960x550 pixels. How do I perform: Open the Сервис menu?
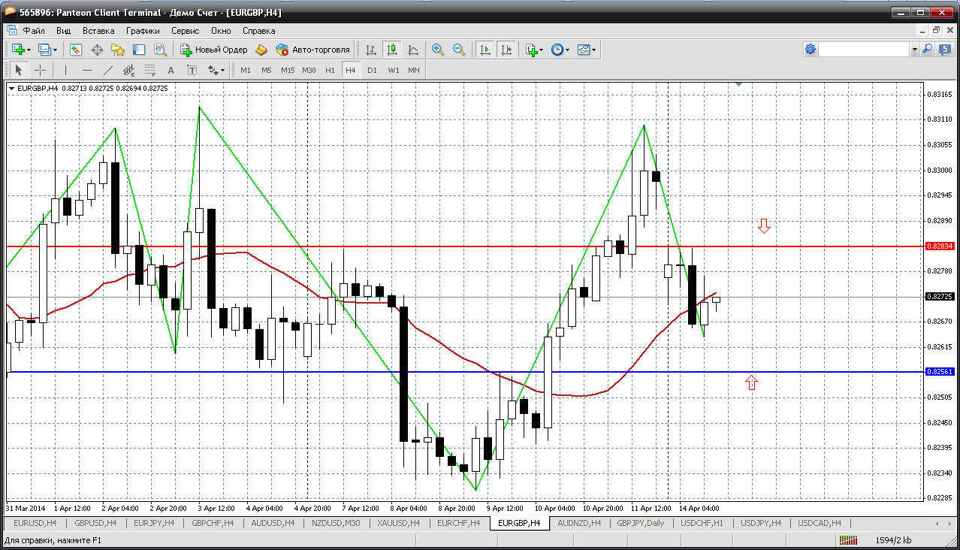click(x=185, y=31)
